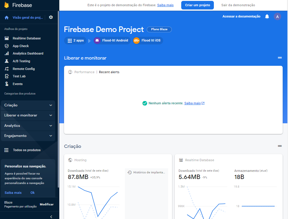Click the Realtime Database sidebar icon
Screen dimensions: 288x219
point(7,38)
